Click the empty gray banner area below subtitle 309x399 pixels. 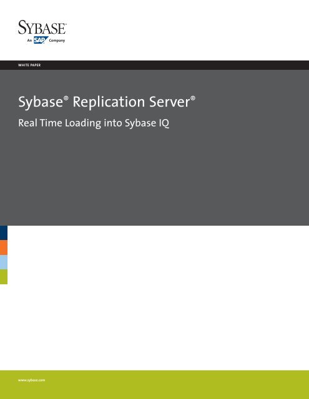154,178
